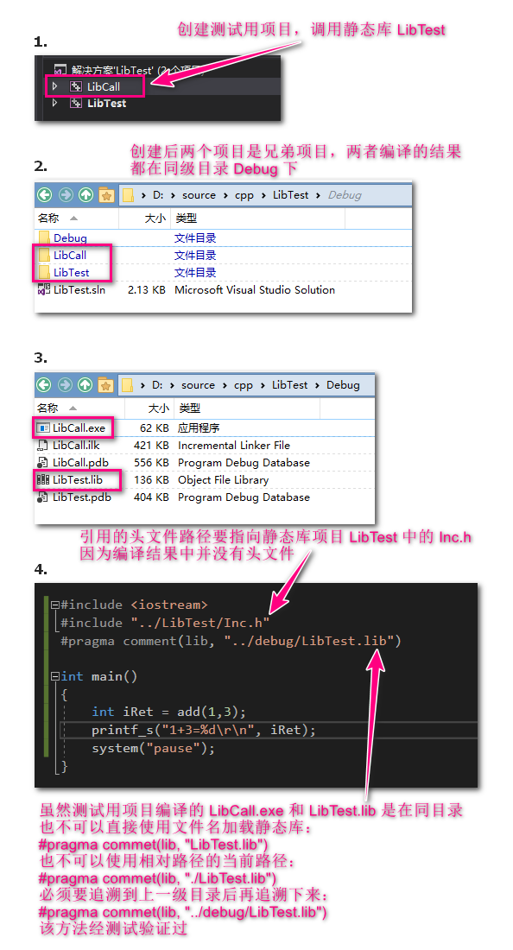Open the Debug folder row

[x=223, y=237]
